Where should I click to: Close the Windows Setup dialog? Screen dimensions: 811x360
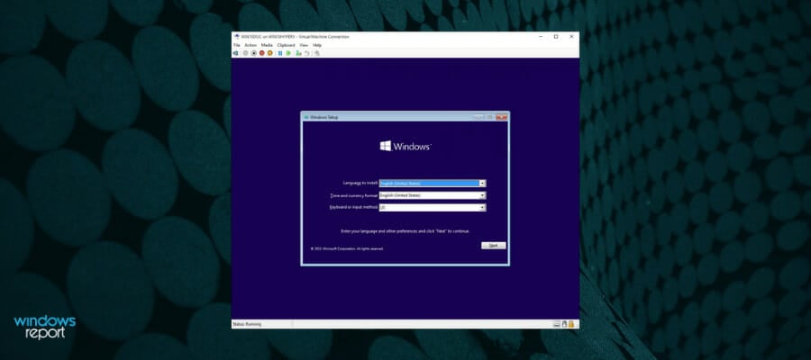(x=501, y=117)
